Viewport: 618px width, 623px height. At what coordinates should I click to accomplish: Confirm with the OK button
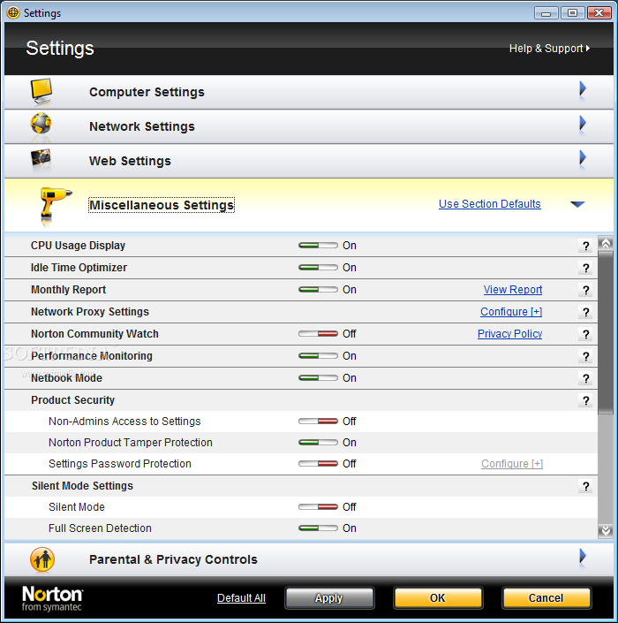(437, 598)
